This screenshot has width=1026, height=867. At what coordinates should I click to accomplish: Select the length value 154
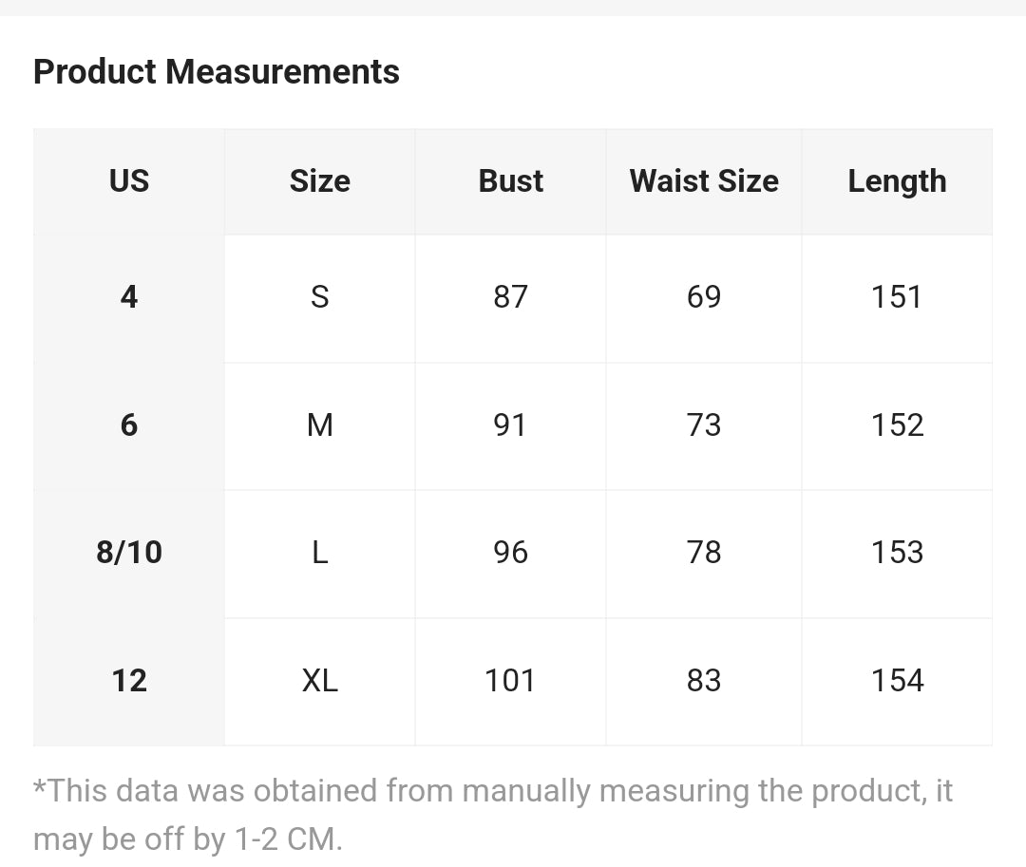[897, 681]
